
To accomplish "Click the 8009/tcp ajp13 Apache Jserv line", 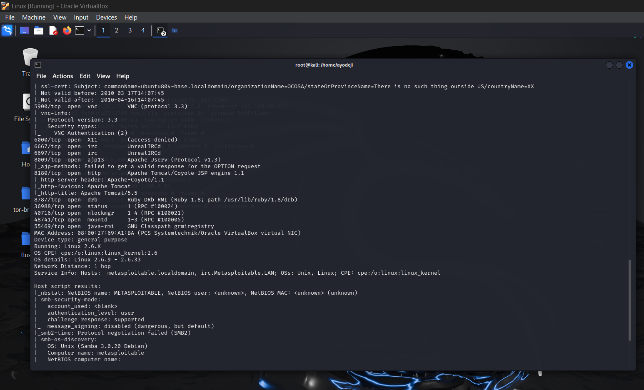I will point(127,160).
